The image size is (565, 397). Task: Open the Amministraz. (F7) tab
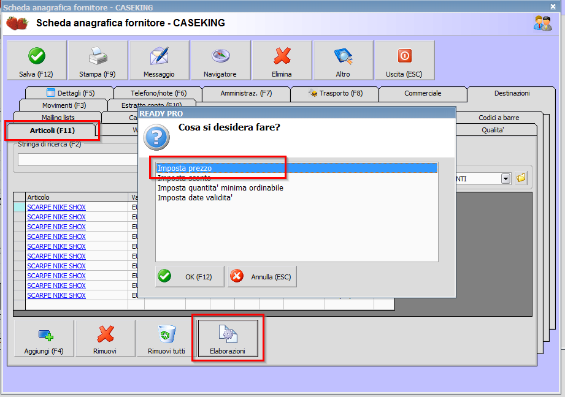coord(246,93)
